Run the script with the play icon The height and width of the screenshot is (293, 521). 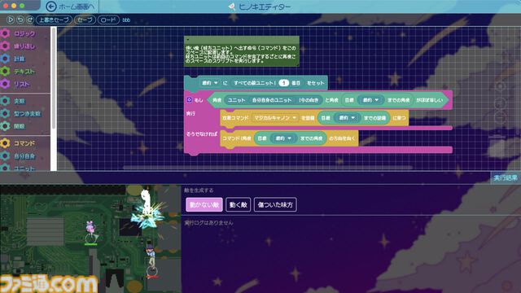click(11, 20)
